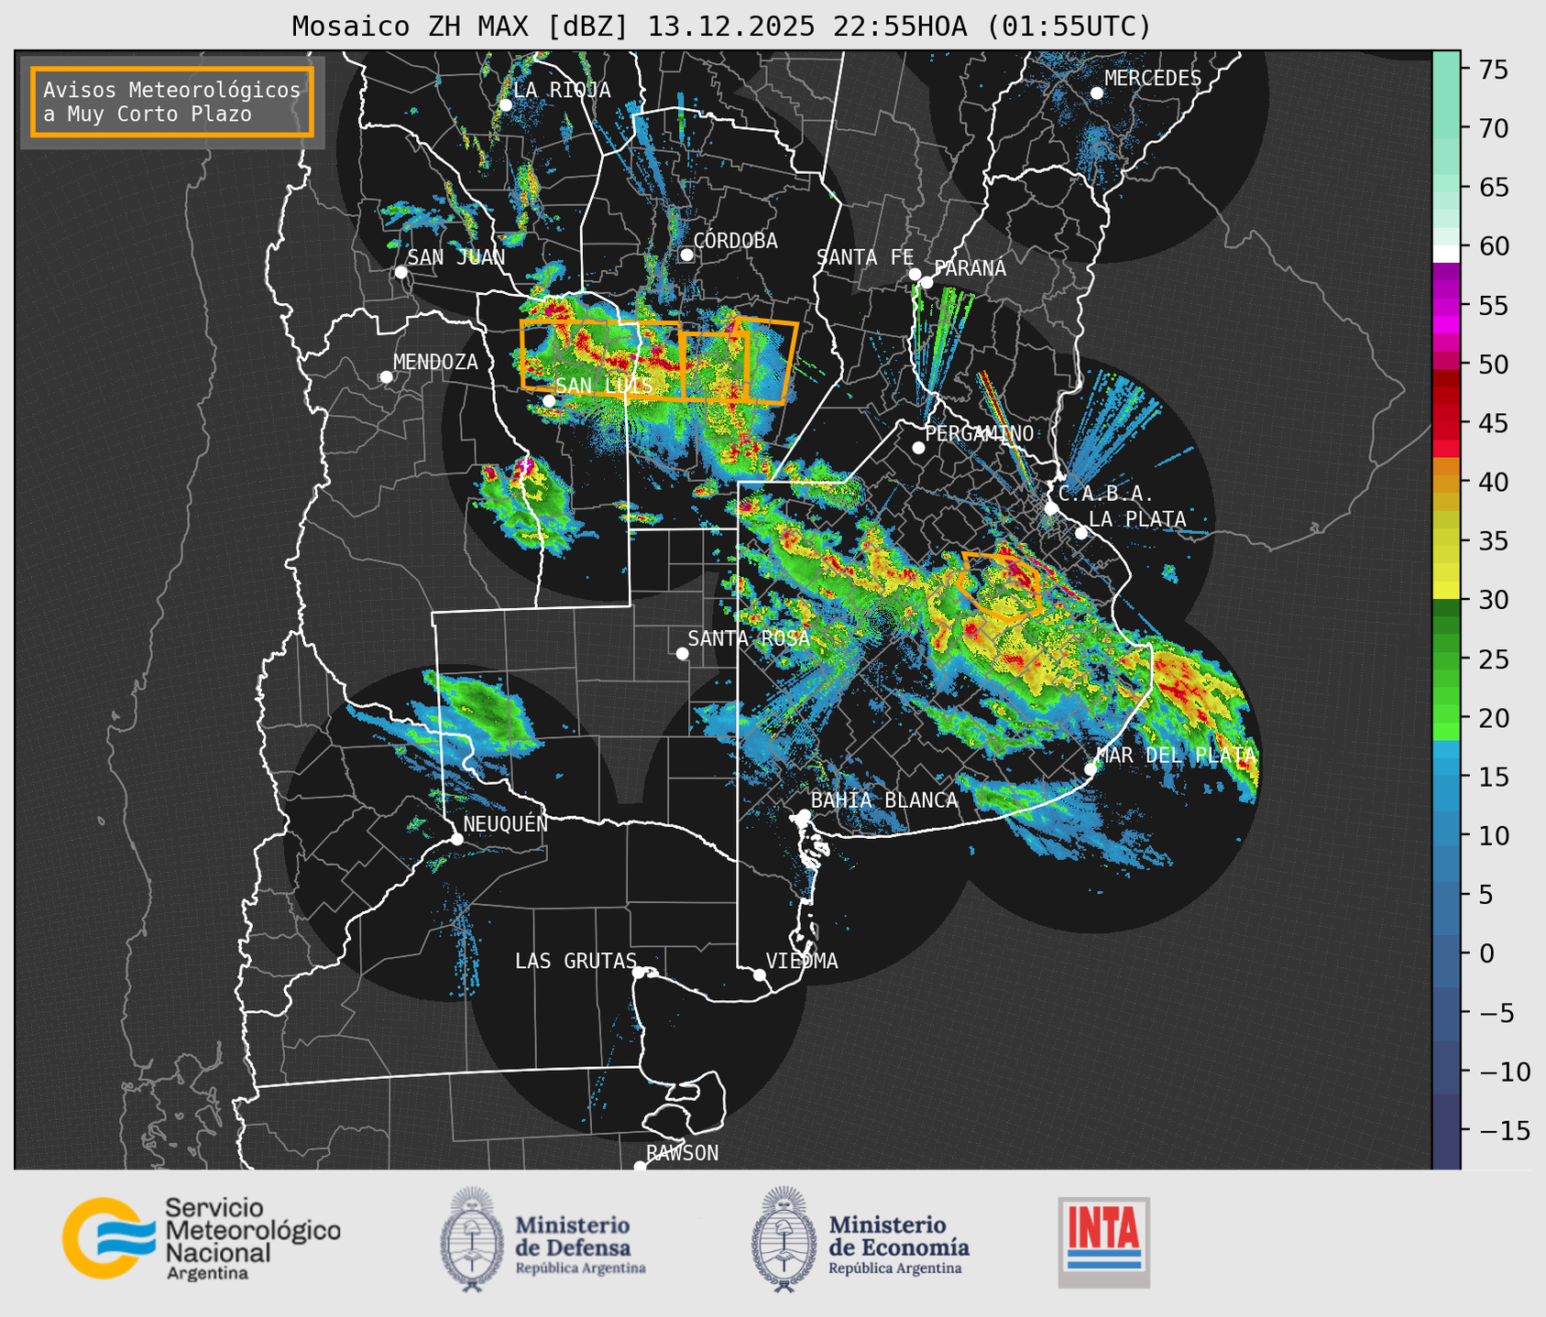Click the Santa Rosa city marker dot
1546x1317 pixels.
click(x=682, y=653)
